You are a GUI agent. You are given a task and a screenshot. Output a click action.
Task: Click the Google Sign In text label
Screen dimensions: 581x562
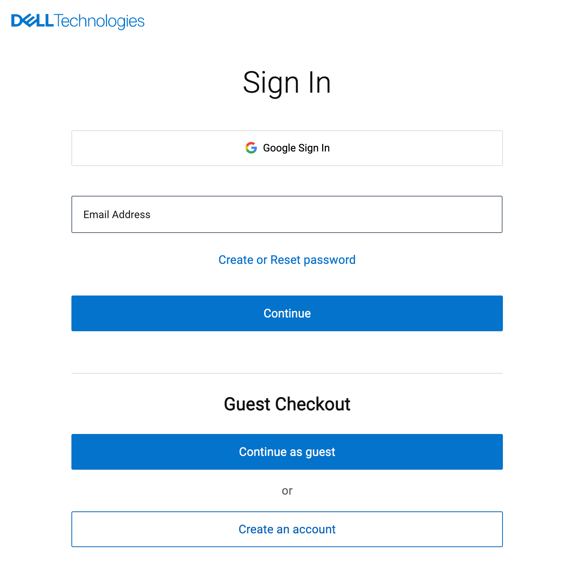296,148
